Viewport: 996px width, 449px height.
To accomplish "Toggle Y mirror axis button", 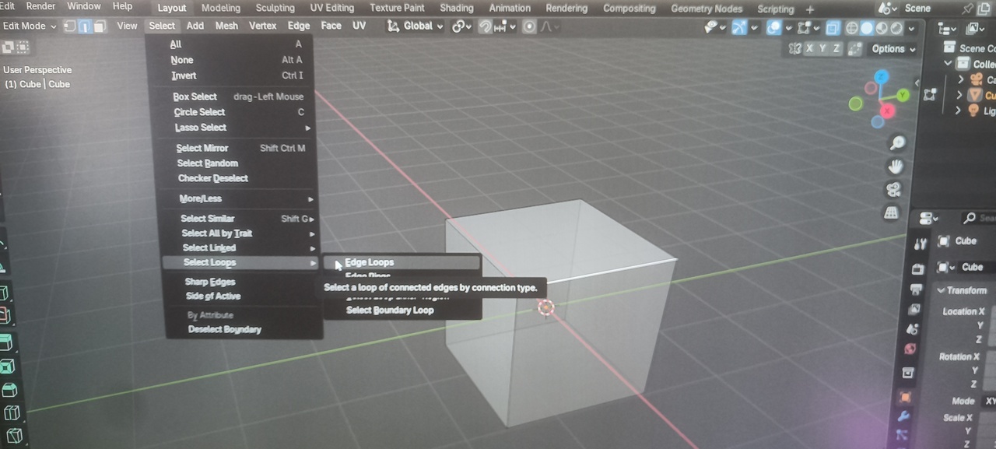I will pyautogui.click(x=823, y=48).
